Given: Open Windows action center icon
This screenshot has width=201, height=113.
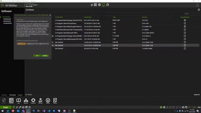Looking at the screenshot, I should (x=198, y=111).
